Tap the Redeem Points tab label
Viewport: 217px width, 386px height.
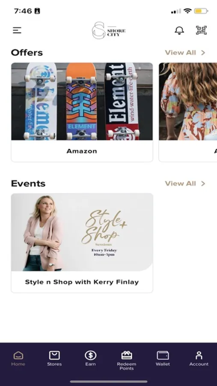point(127,366)
